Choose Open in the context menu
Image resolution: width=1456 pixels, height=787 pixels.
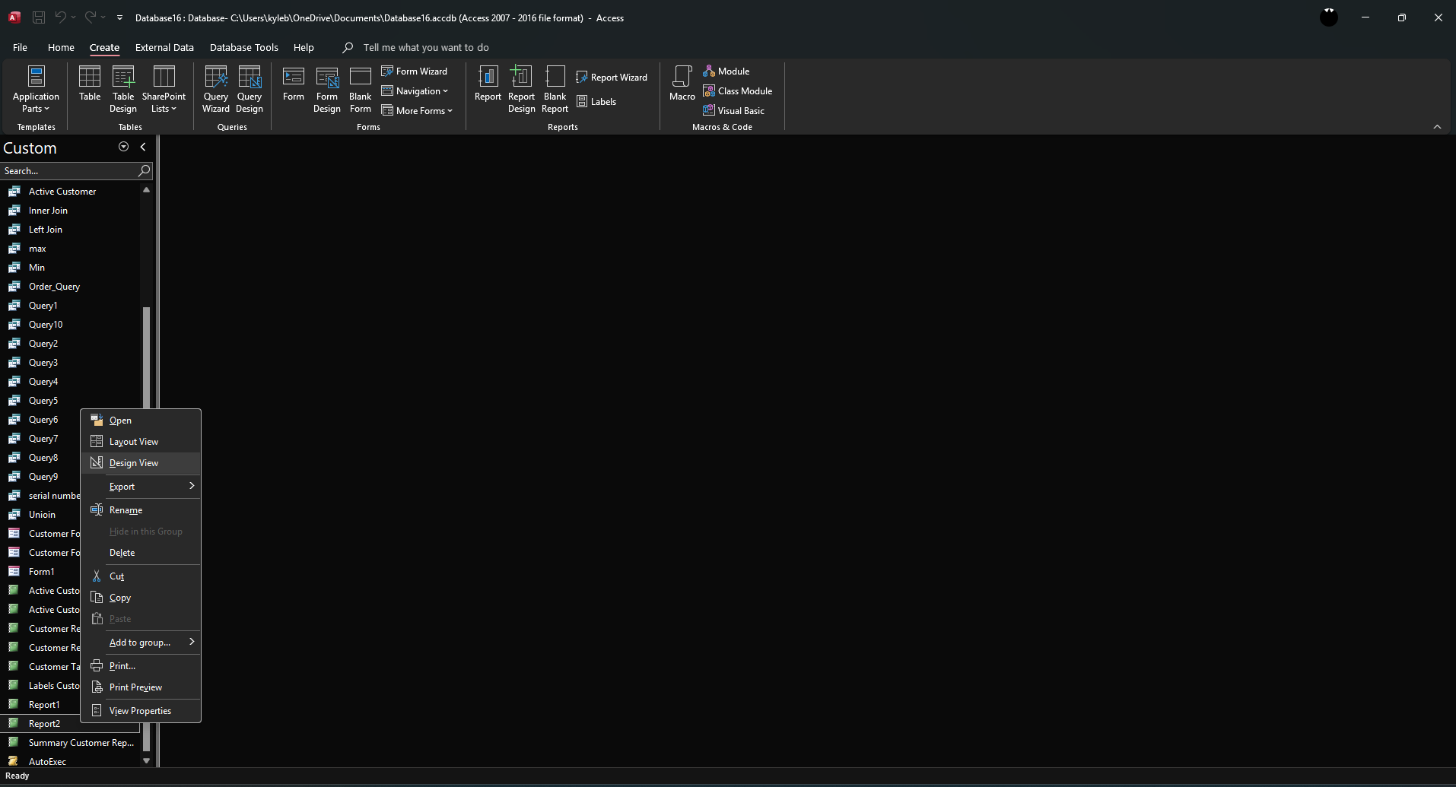pos(141,420)
